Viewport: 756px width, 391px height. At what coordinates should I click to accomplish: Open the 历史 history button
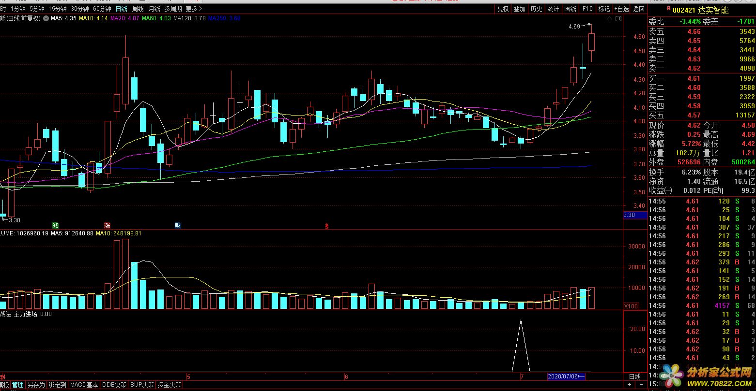(536, 9)
